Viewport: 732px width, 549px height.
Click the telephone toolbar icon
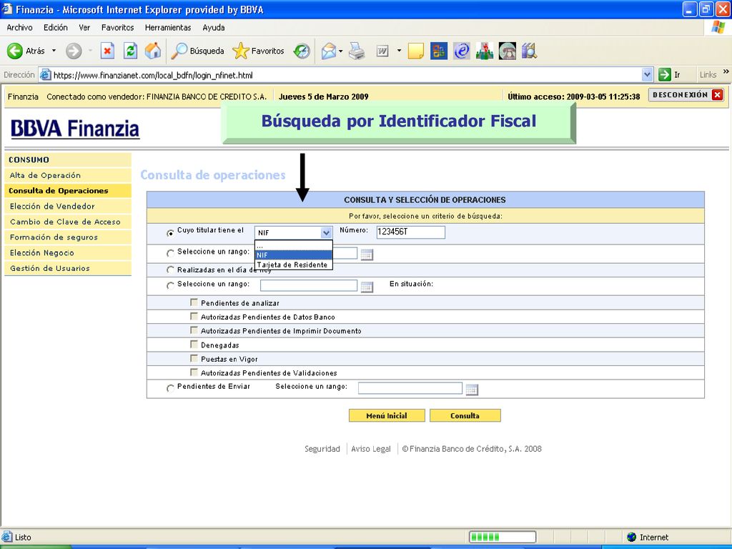[x=508, y=51]
